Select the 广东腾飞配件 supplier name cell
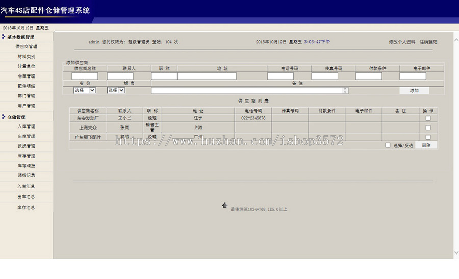 pos(88,137)
